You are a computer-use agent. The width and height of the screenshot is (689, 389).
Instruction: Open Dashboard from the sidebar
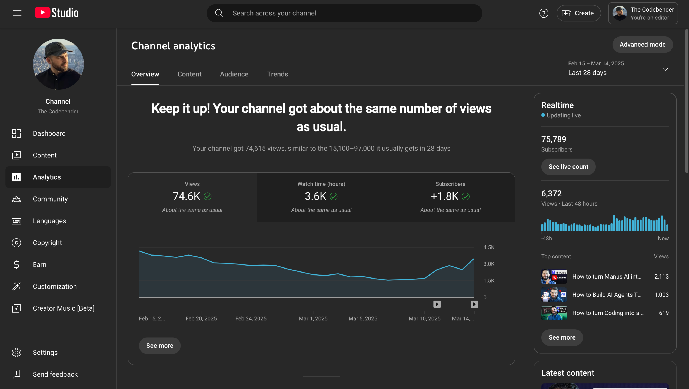pyautogui.click(x=49, y=133)
